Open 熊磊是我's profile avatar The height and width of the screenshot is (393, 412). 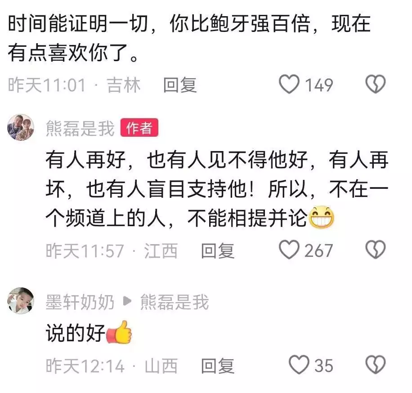click(21, 127)
